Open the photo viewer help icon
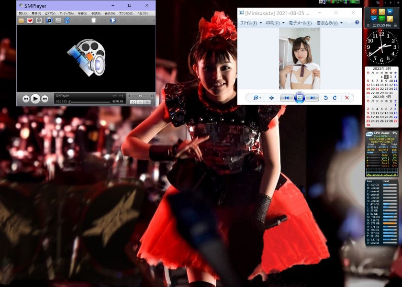402x287 pixels. [357, 23]
